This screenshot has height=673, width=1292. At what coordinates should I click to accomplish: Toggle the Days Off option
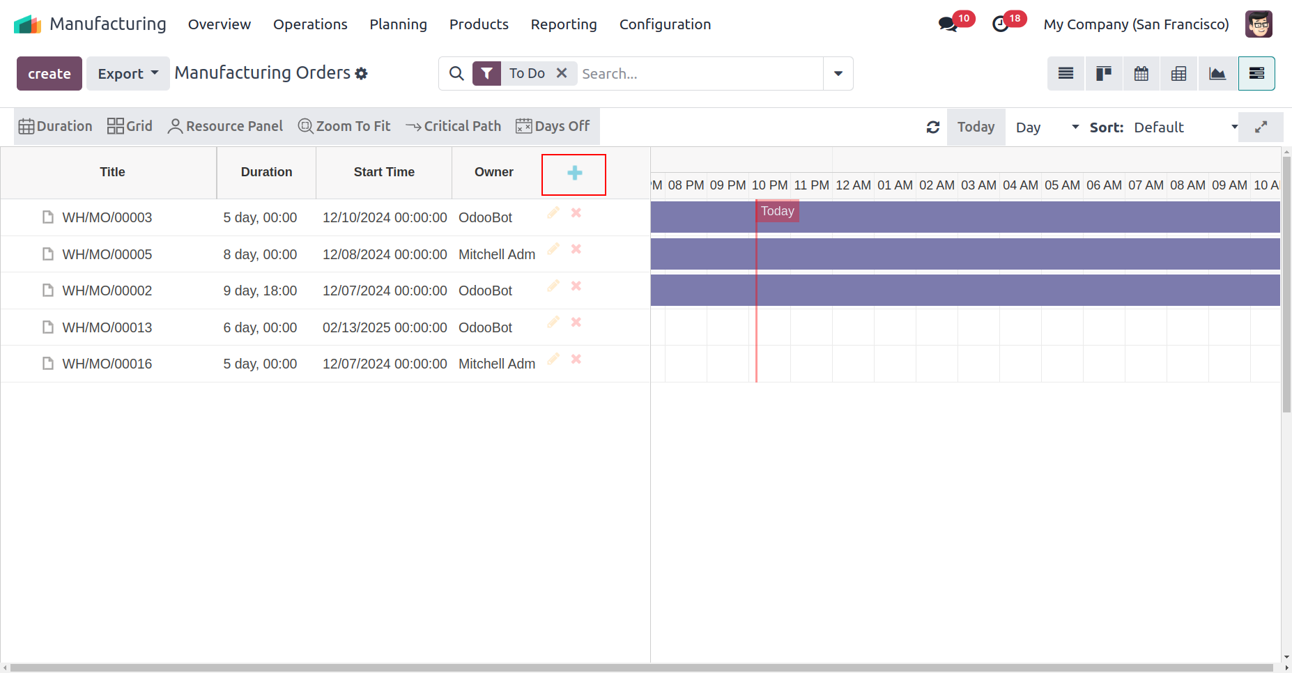click(553, 126)
